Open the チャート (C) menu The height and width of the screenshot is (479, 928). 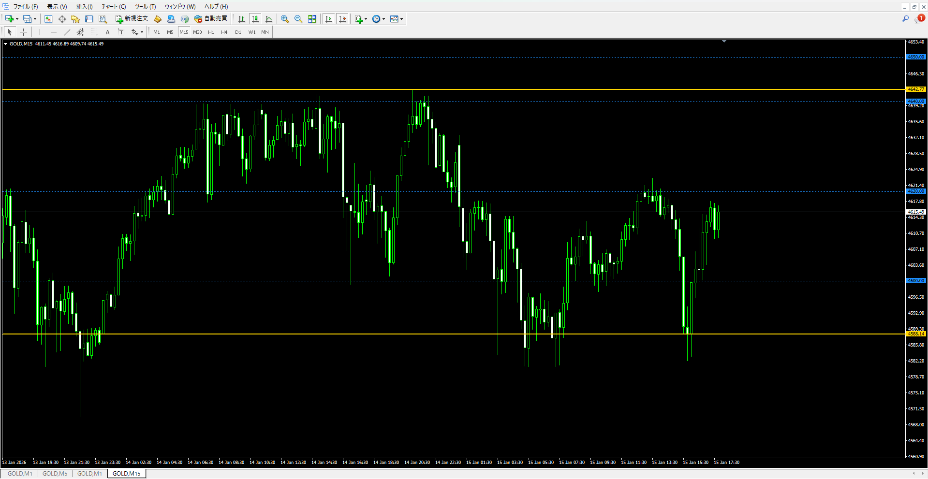(x=114, y=6)
